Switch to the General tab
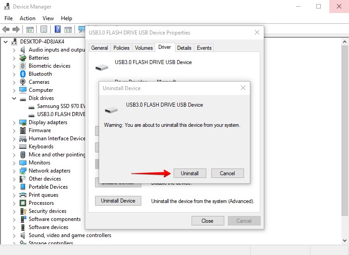The width and height of the screenshot is (349, 255). 100,48
